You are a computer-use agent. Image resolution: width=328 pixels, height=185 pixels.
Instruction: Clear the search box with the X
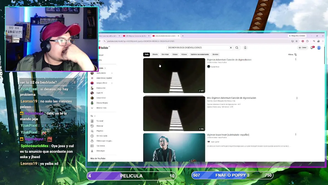(x=231, y=48)
